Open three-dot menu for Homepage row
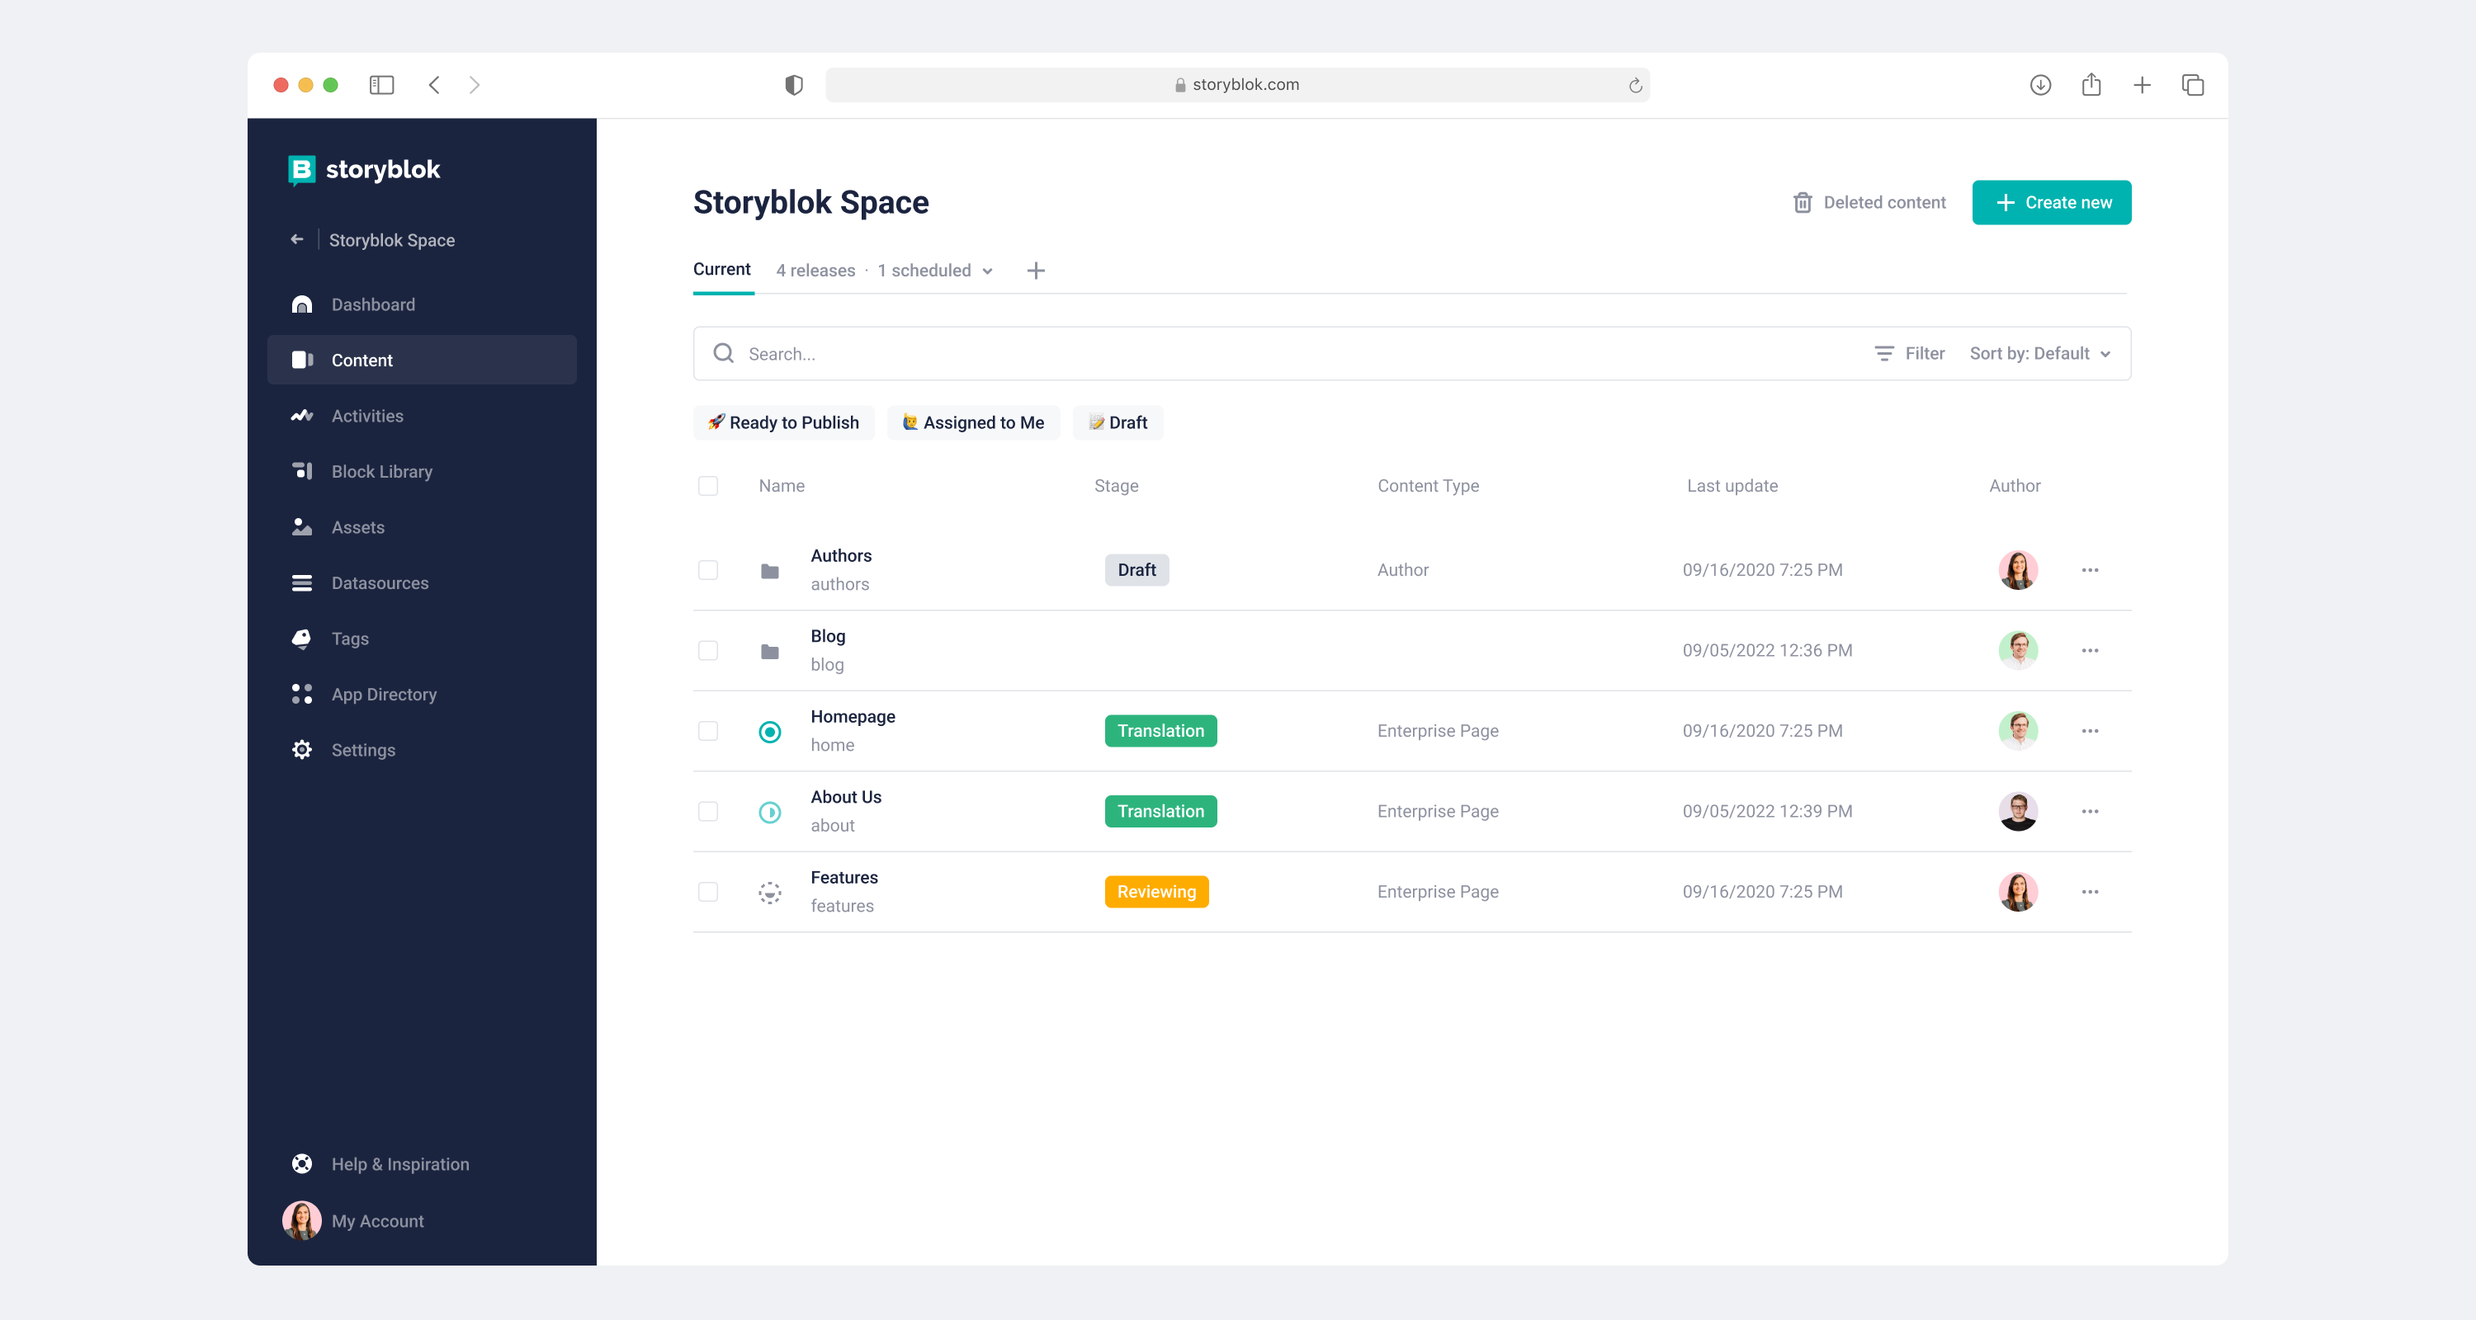 pyautogui.click(x=2090, y=731)
